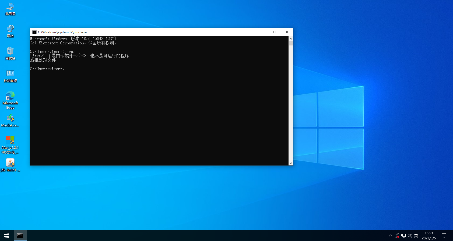Select the 此电脑 desktop icon

click(10, 9)
